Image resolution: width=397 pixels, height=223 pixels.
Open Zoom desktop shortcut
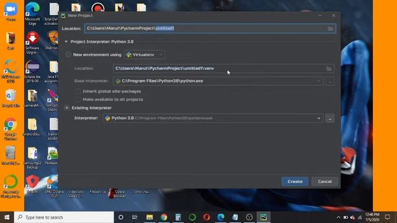pyautogui.click(x=11, y=12)
